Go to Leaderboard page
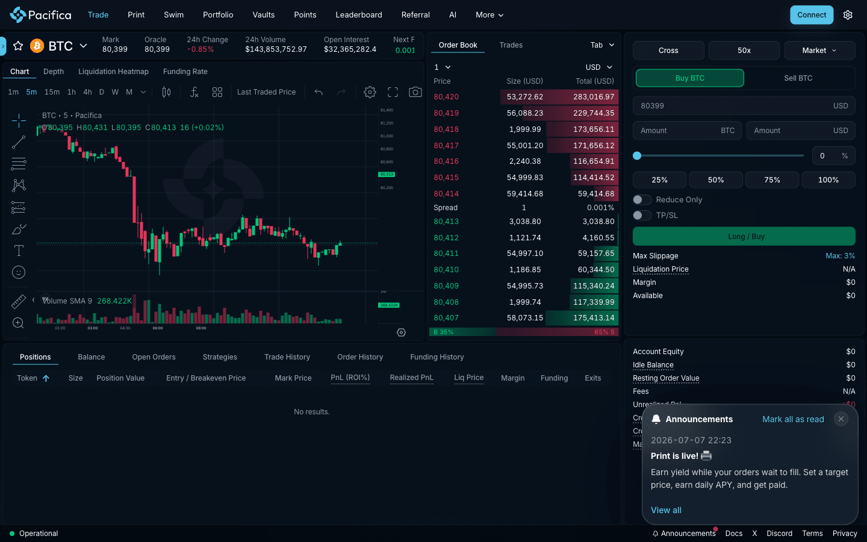 (359, 15)
